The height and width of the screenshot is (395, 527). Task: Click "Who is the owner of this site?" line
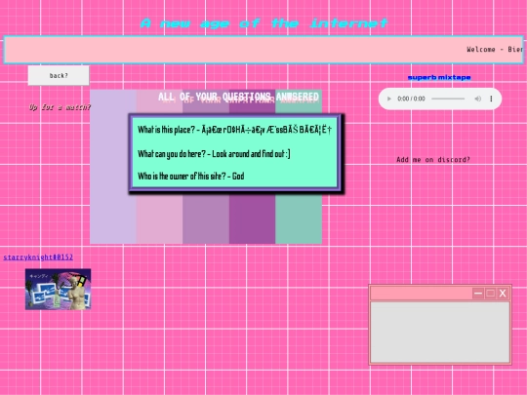click(191, 176)
